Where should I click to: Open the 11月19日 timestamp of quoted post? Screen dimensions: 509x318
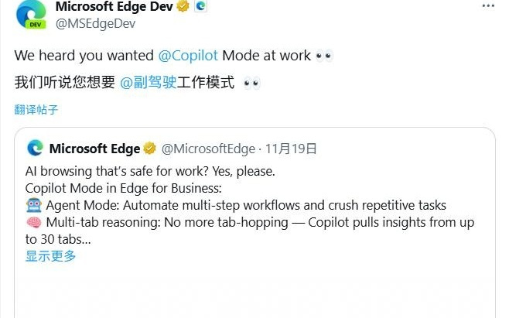pos(291,149)
